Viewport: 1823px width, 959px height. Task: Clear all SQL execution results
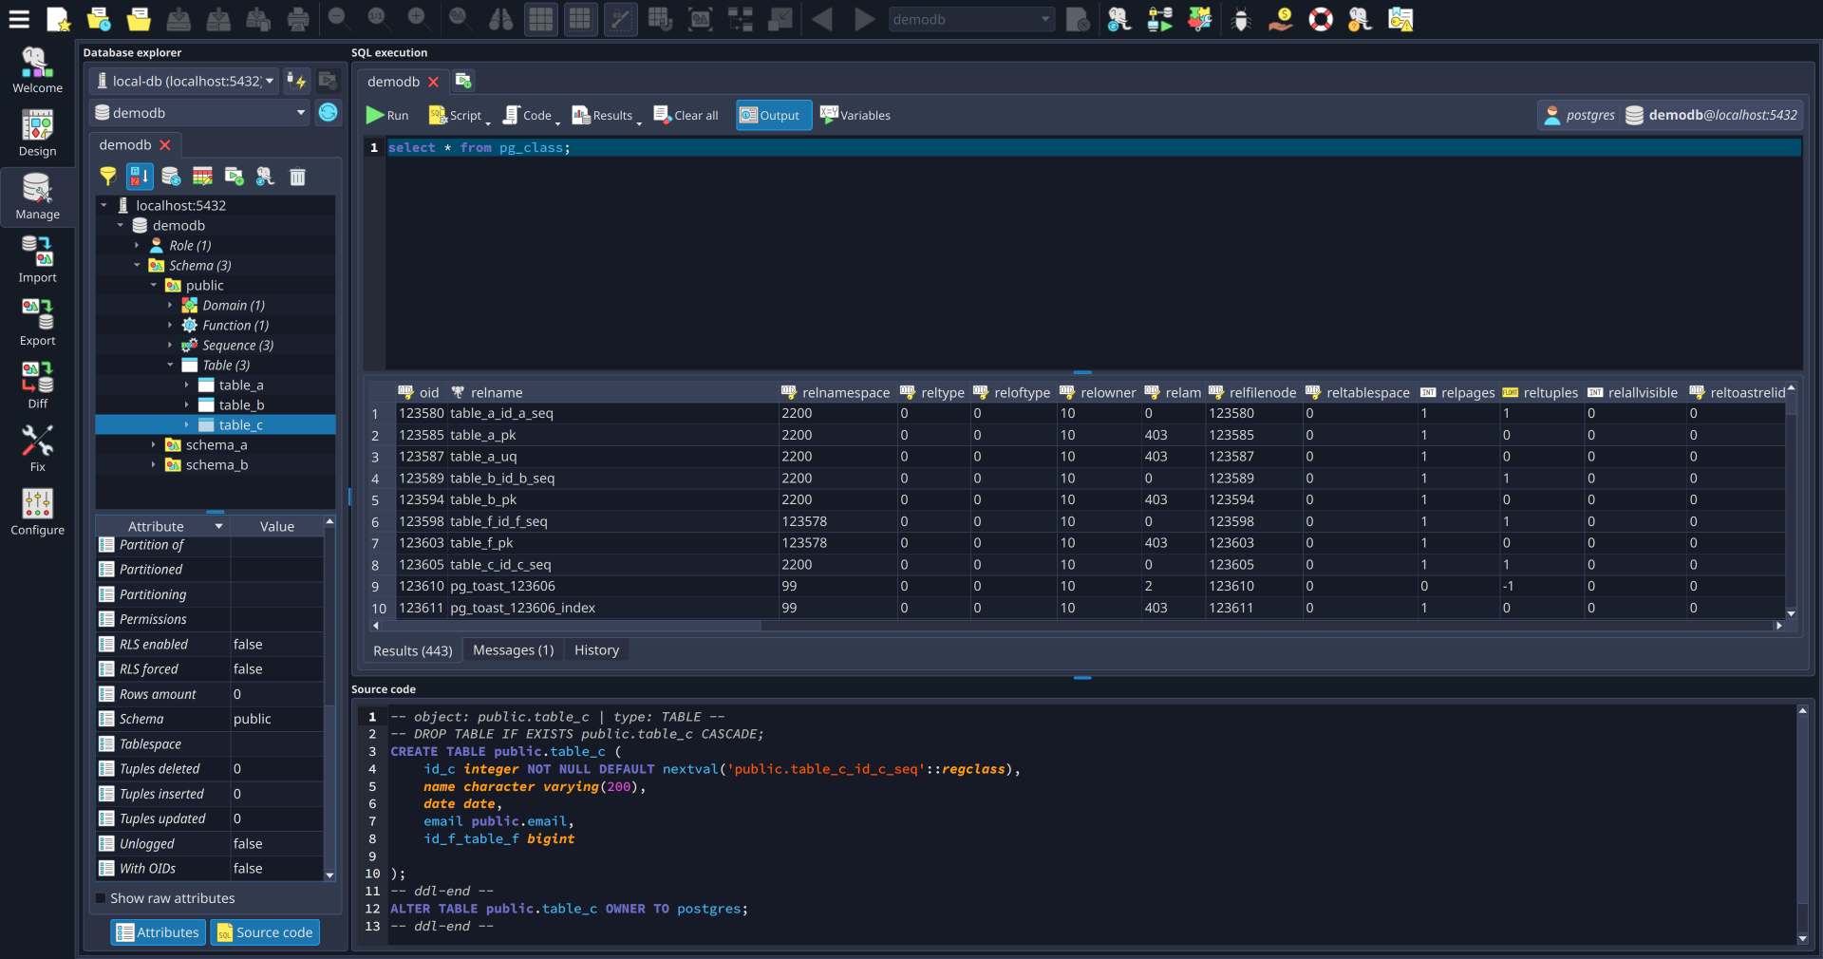(x=686, y=115)
